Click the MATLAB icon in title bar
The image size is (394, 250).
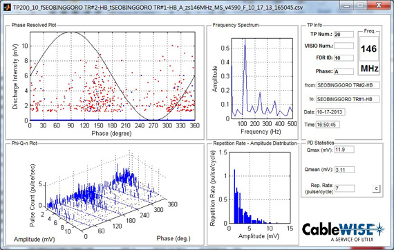point(7,7)
